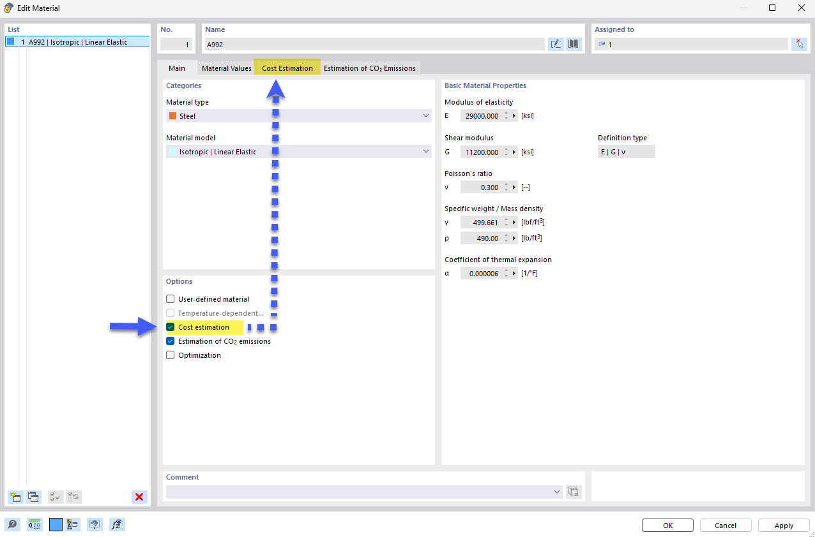Open the material library
Viewport: 815px width, 537px height.
[572, 43]
